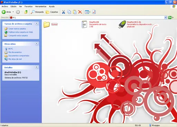Image resolution: width=177 pixels, height=127 pixels.
Task: Copy selection with the toolbar copy icon
Action: pos(69,12)
